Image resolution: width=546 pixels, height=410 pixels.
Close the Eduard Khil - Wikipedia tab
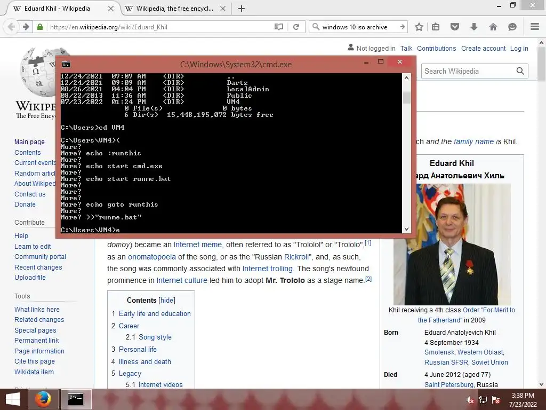coord(111,9)
